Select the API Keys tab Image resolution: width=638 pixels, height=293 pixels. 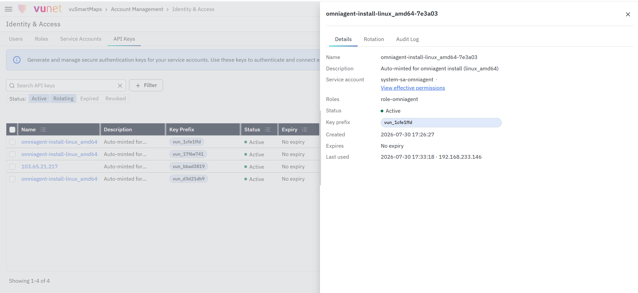124,39
